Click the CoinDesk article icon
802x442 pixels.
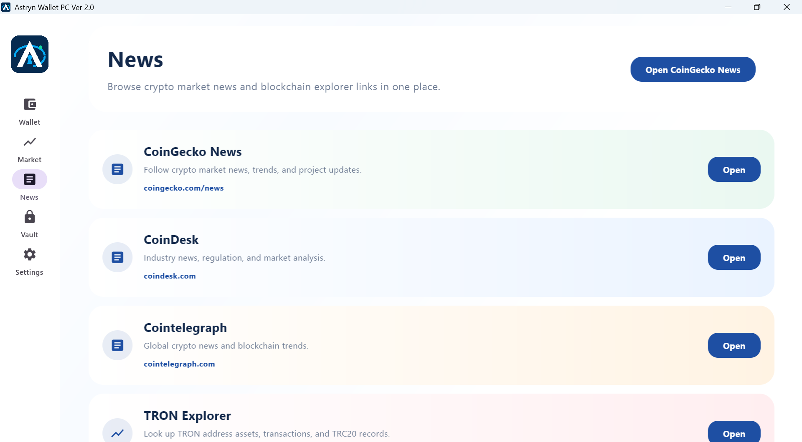[x=117, y=257]
